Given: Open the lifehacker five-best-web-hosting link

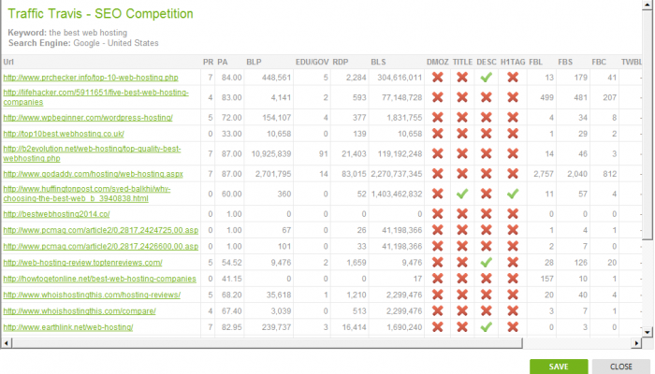Looking at the screenshot, I should pos(96,97).
